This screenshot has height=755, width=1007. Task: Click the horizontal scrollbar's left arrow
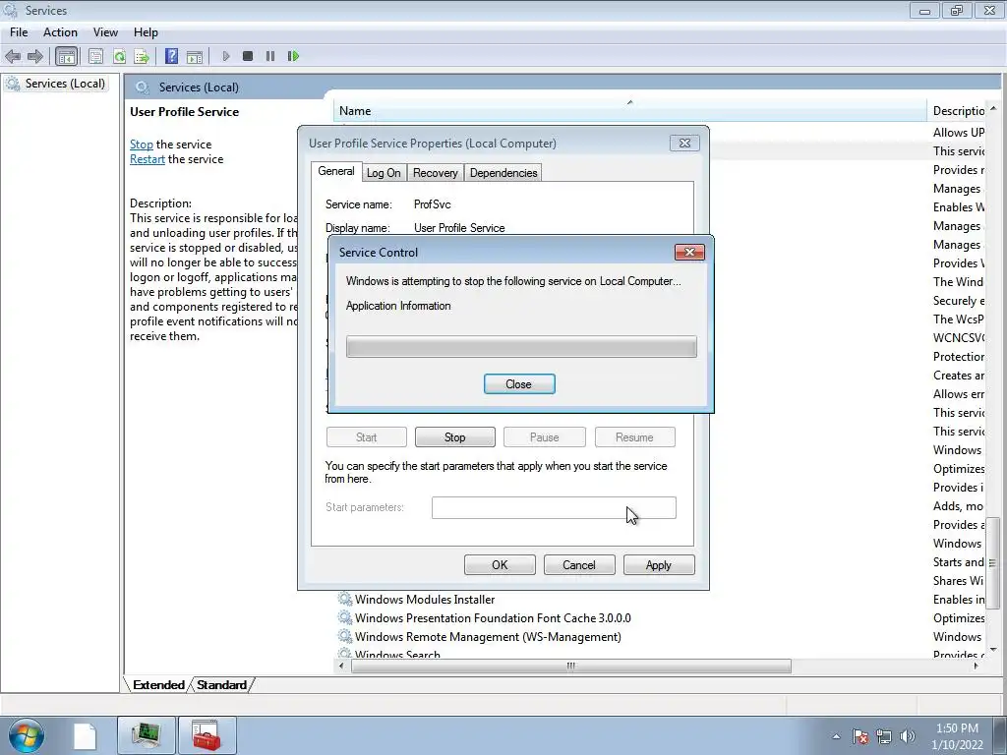pos(341,666)
